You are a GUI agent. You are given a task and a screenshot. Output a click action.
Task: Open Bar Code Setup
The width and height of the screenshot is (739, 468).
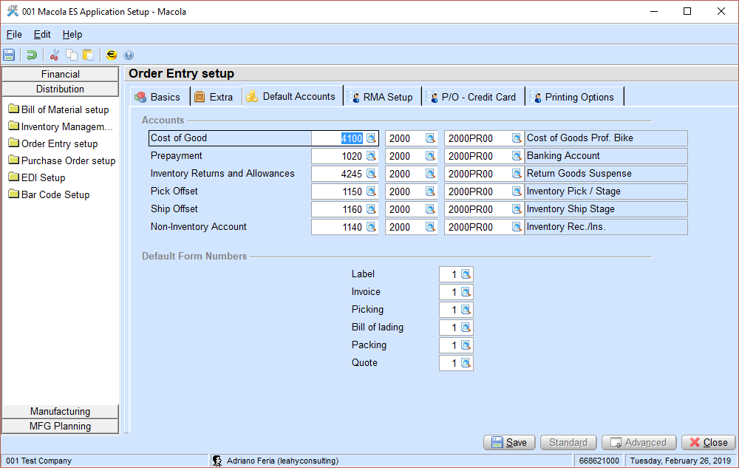coord(49,194)
